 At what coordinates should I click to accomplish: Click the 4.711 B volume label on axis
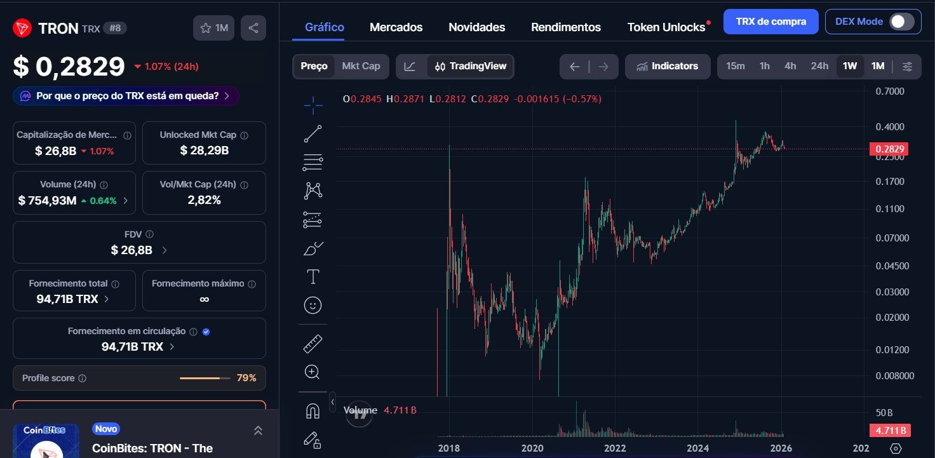[x=889, y=431]
